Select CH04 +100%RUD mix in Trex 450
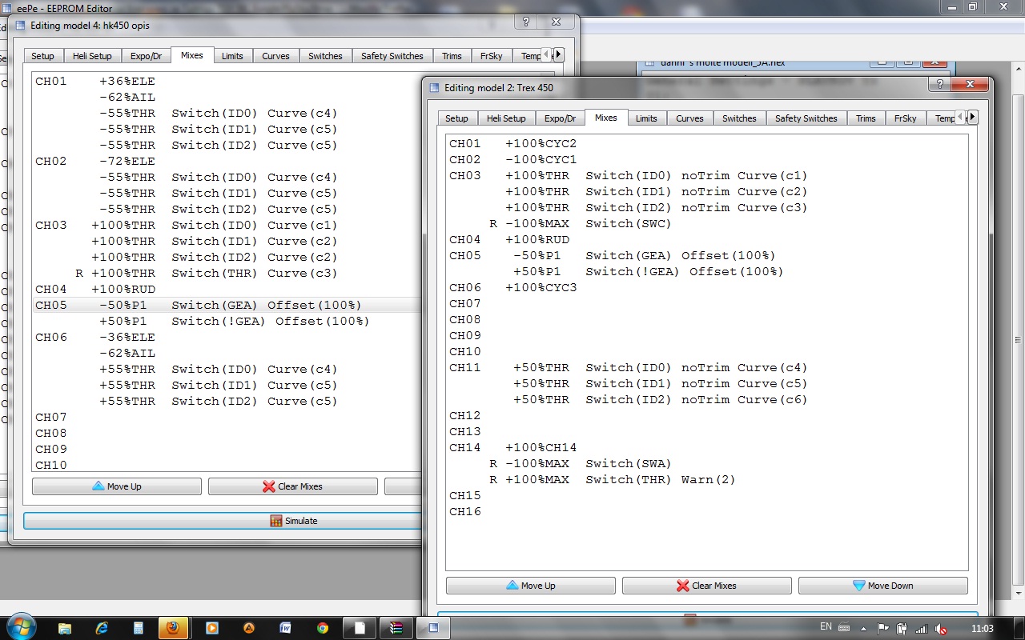This screenshot has height=640, width=1025. (x=537, y=239)
